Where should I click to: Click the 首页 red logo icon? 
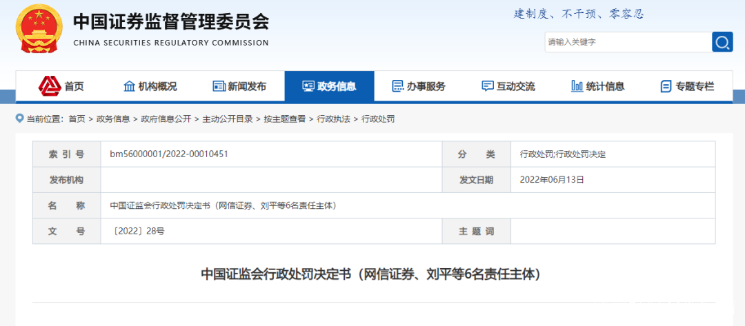pos(50,86)
